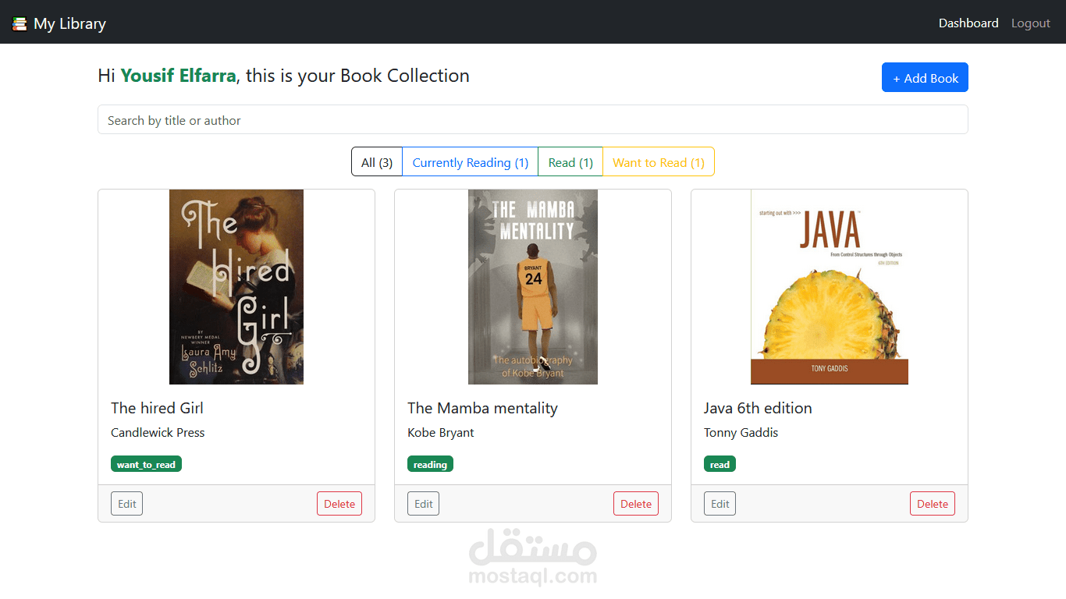The height and width of the screenshot is (599, 1066).
Task: Click the read status badge on Java card
Action: tap(720, 464)
